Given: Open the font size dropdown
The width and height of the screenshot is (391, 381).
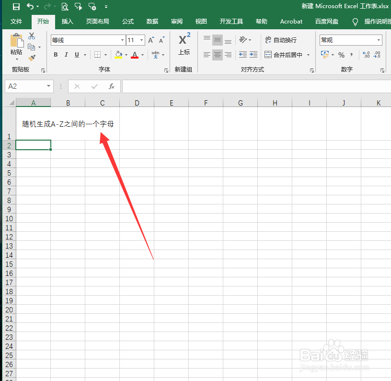Looking at the screenshot, I should (140, 39).
